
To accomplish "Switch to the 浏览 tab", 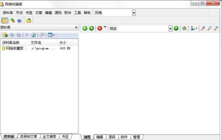I will (x=87, y=137).
